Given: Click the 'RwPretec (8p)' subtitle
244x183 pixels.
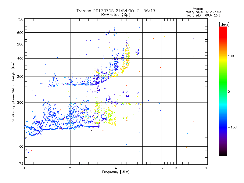Looking at the screenshot, I should point(116,15).
